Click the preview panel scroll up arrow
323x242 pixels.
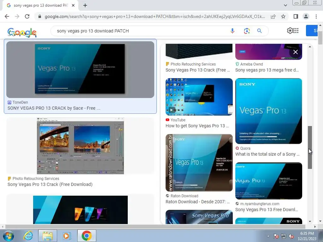click(310, 47)
